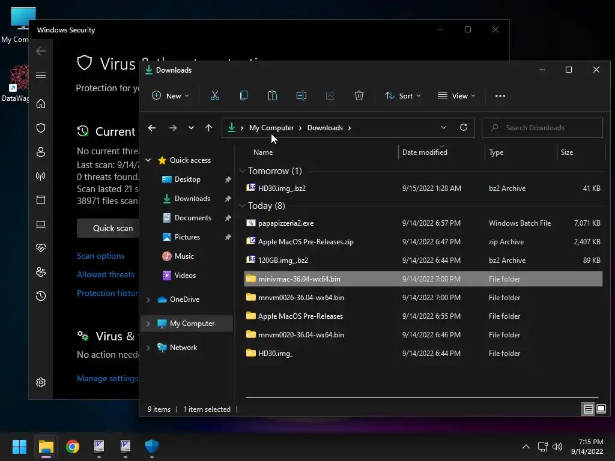Open App & browser control icon in sidebar
The width and height of the screenshot is (615, 461).
[41, 200]
